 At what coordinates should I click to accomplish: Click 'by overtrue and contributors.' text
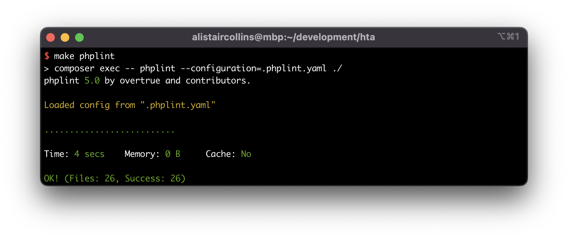coord(178,81)
